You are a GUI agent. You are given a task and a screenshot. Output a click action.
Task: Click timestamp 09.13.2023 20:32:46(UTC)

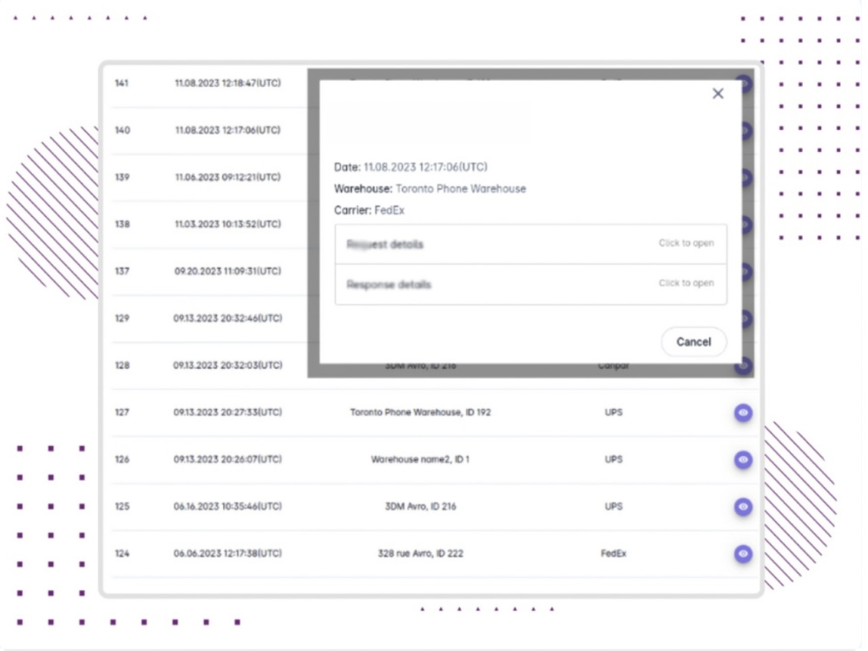tap(228, 319)
